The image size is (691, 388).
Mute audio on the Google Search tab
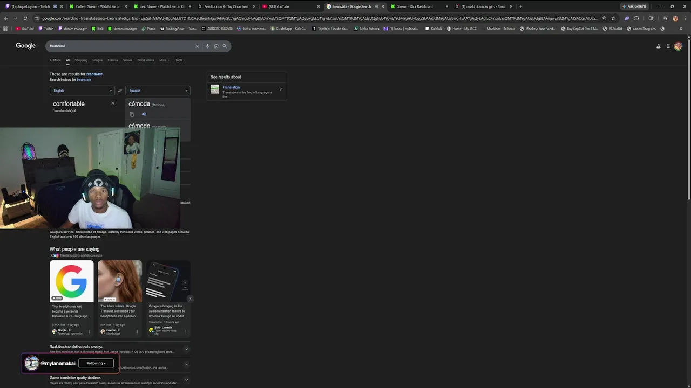376,6
